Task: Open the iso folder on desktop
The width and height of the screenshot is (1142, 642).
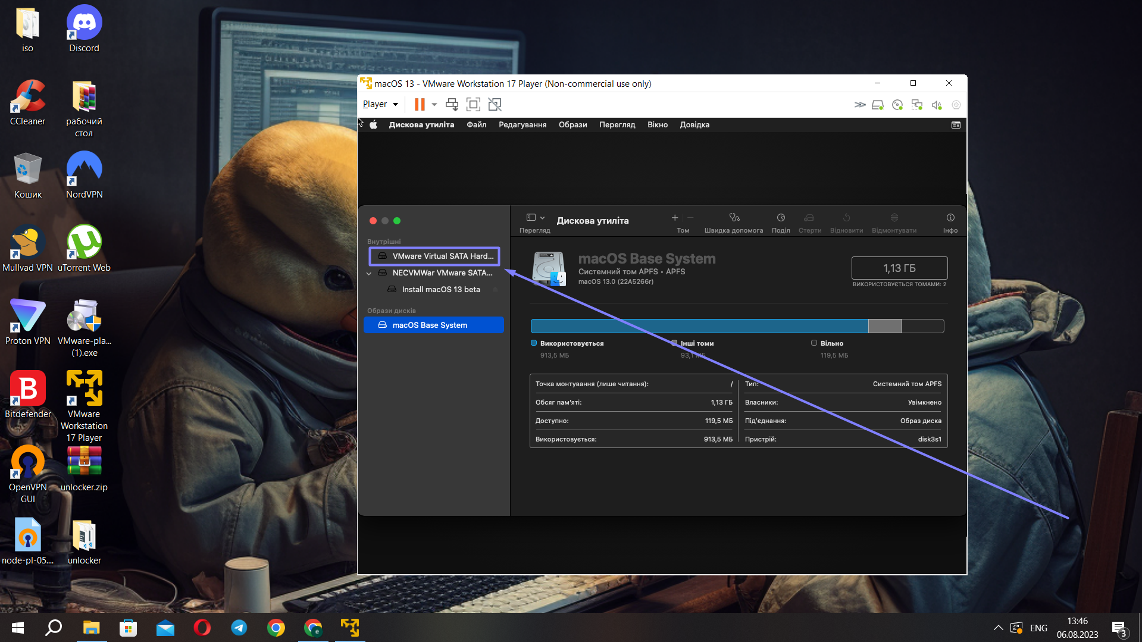Action: [27, 30]
